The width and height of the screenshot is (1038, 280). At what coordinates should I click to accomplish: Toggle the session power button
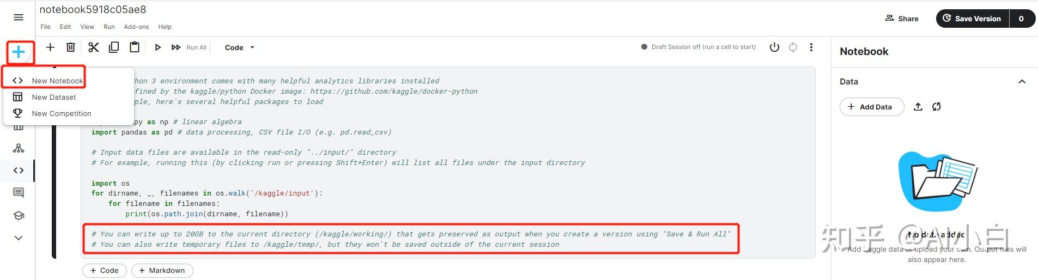tap(774, 47)
